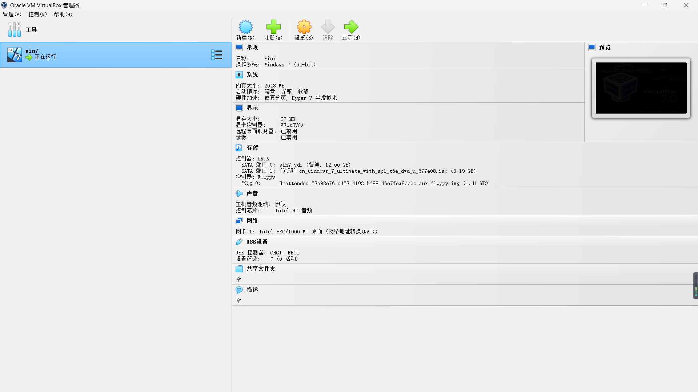This screenshot has height=392, width=698.
Task: Click the cn_windows_7_ultimate iso entry
Action: pyautogui.click(x=377, y=171)
